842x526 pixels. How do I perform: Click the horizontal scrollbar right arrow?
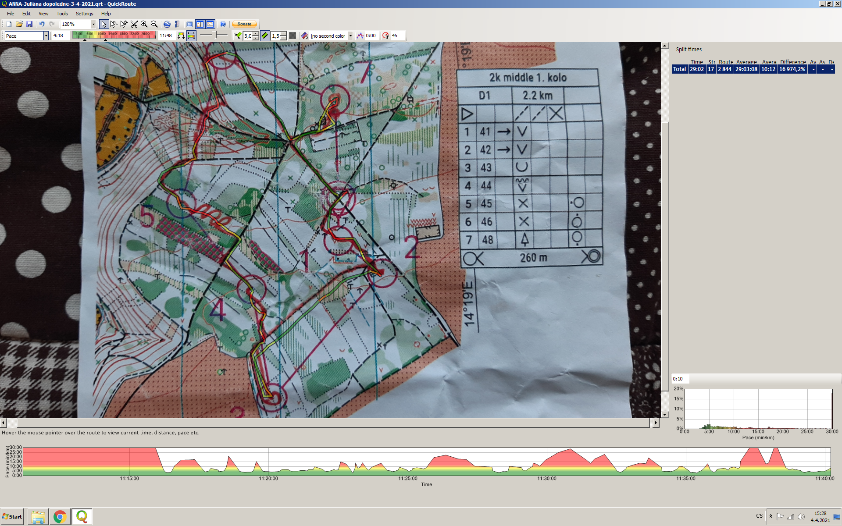click(x=656, y=423)
